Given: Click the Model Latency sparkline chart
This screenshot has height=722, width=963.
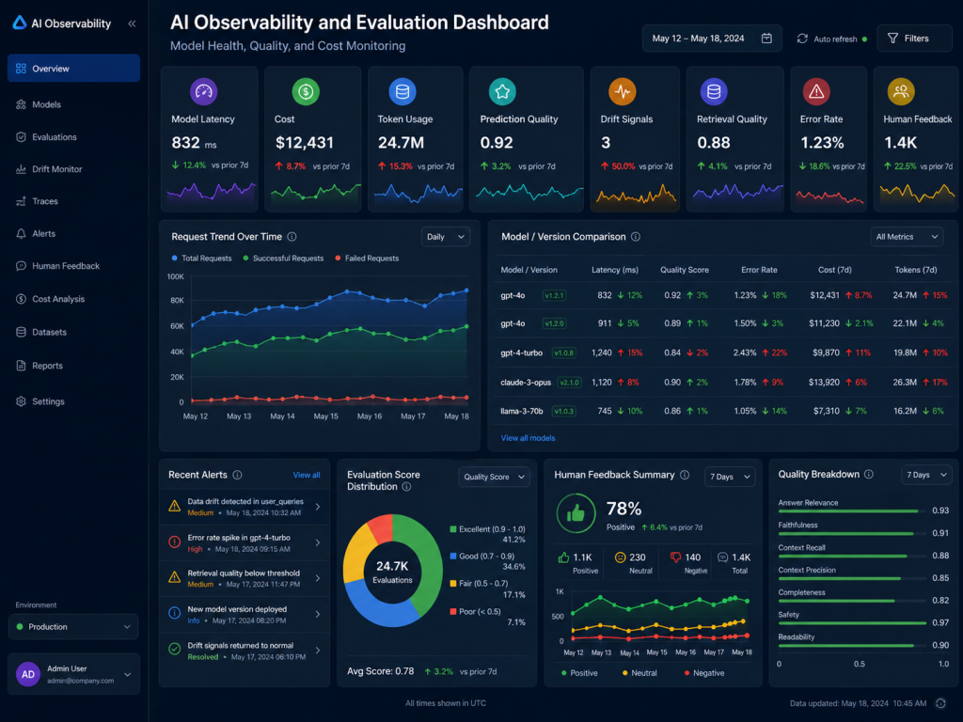Looking at the screenshot, I should [x=212, y=192].
